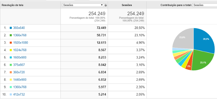Click the blue color swatch beside 360x640
The height and width of the screenshot is (99, 217).
[11, 28]
